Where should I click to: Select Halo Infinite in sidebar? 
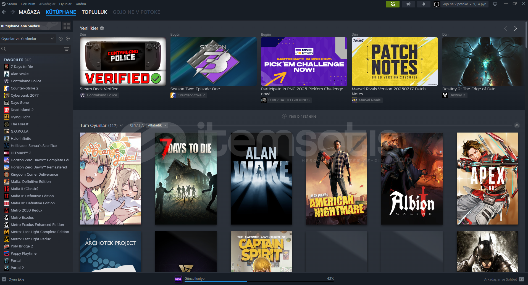(x=36, y=139)
